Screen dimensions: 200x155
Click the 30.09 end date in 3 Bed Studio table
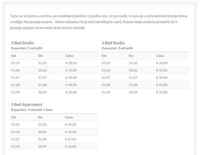pyautogui.click(x=133, y=92)
